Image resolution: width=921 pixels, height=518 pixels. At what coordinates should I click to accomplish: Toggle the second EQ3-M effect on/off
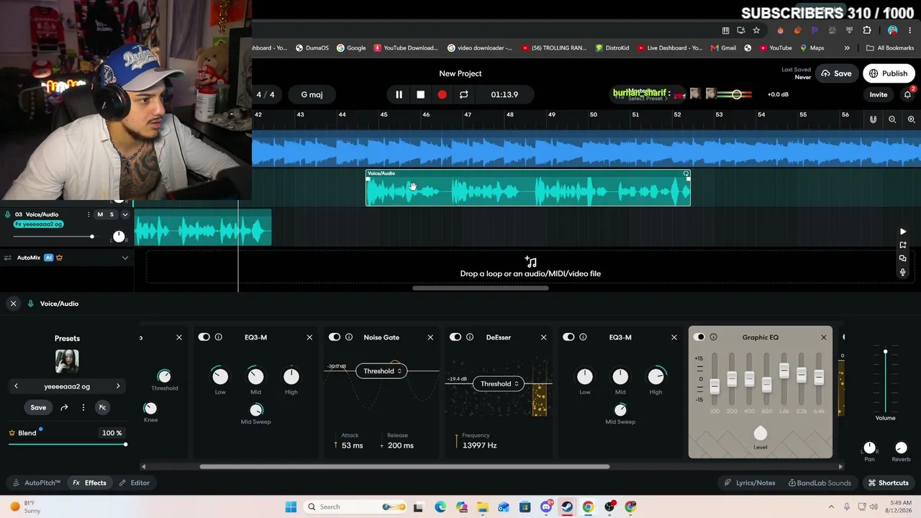(568, 337)
